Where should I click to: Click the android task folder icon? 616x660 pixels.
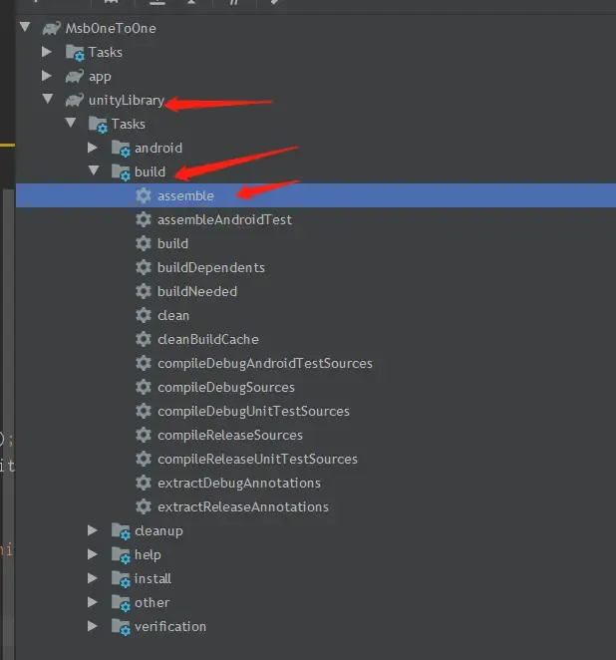coord(121,149)
